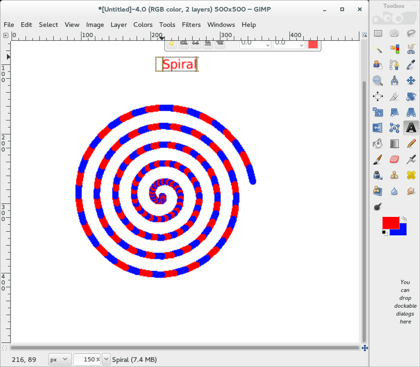420x367 pixels.
Task: Reset colors to default black and white
Action: pos(385,233)
